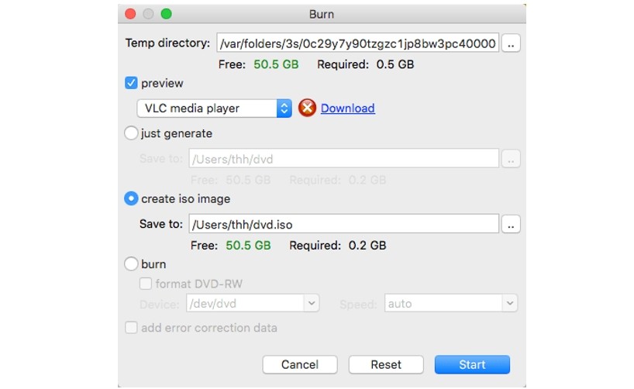This screenshot has width=634, height=389.
Task: Click the Temp directory Free 50.5 GB value
Action: (x=276, y=64)
